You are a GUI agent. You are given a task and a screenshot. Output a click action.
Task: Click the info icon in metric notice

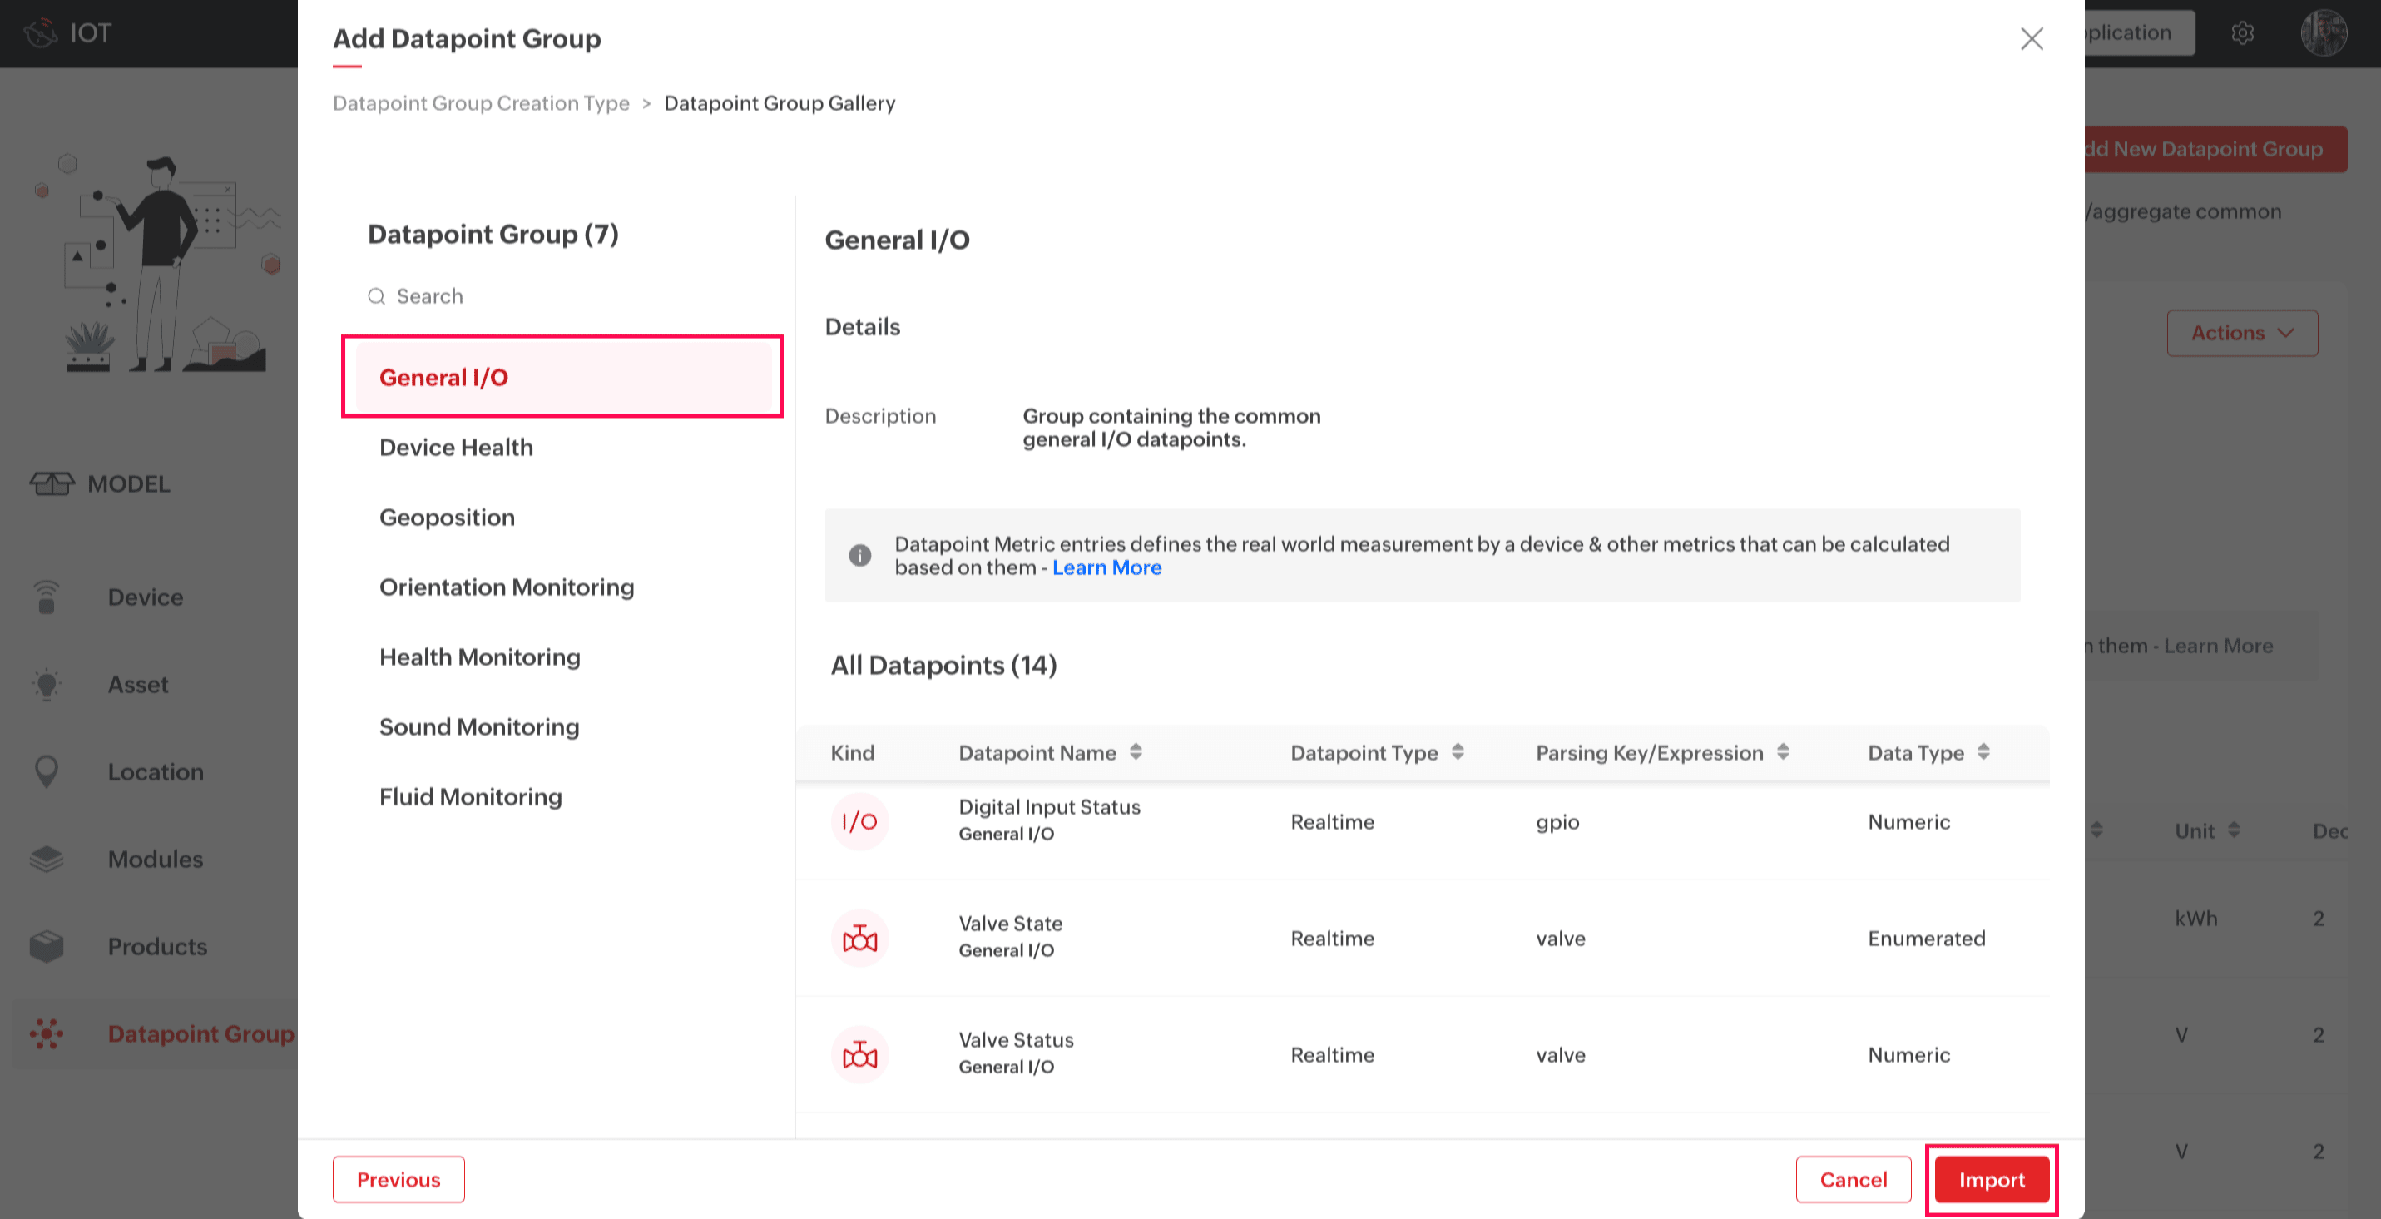pos(859,556)
